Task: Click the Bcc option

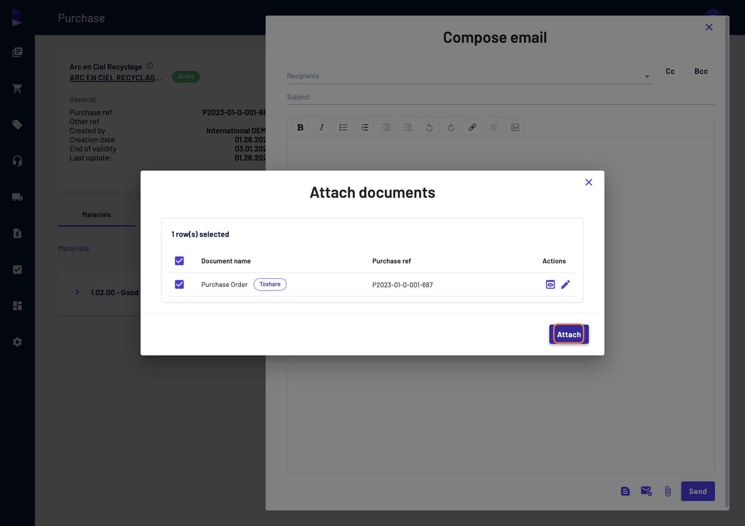Action: [701, 71]
